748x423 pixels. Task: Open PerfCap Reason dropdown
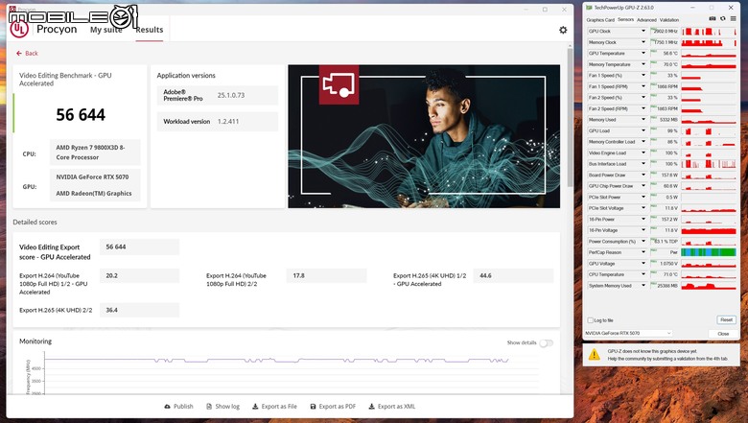click(x=643, y=252)
